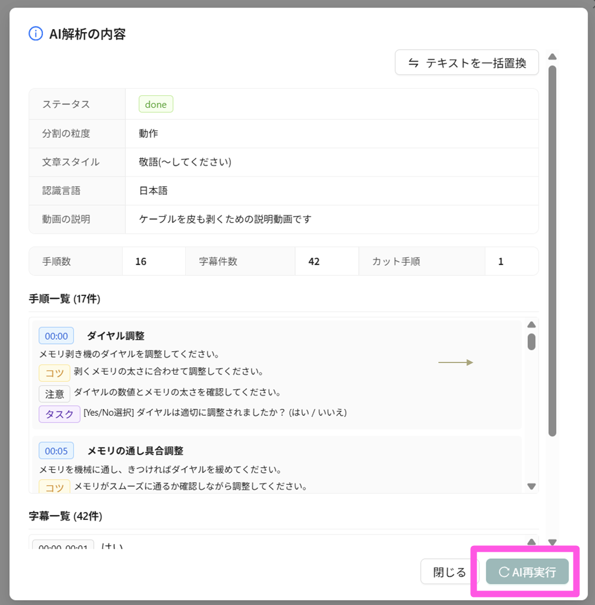Click the AI解析の内容 dialog title
Viewport: 595px width, 605px height.
click(x=88, y=34)
